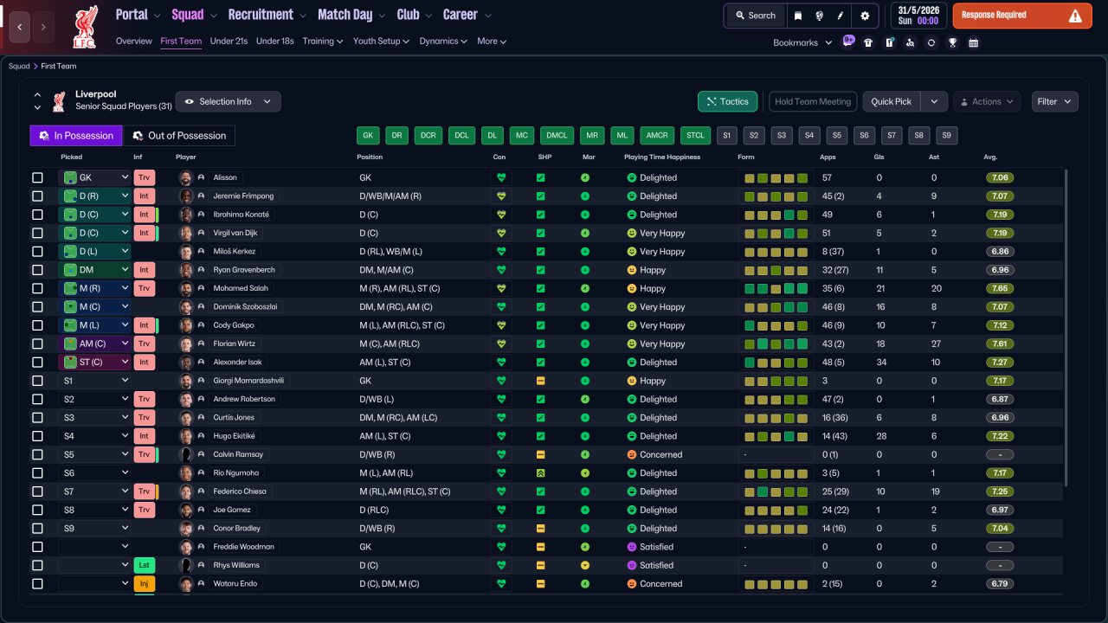Click Florian Wirtz's Trv info badge
Screen dimensions: 1108x623
(x=144, y=344)
